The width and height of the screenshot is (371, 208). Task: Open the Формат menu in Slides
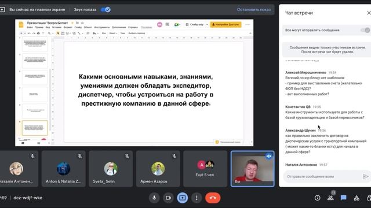tap(68, 27)
